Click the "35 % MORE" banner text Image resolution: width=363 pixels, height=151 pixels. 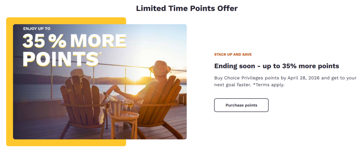pos(74,41)
